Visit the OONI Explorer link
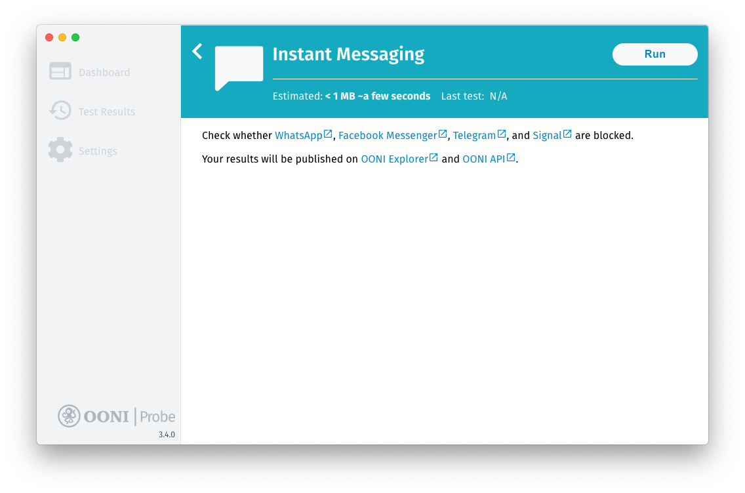The width and height of the screenshot is (745, 493). pyautogui.click(x=394, y=159)
